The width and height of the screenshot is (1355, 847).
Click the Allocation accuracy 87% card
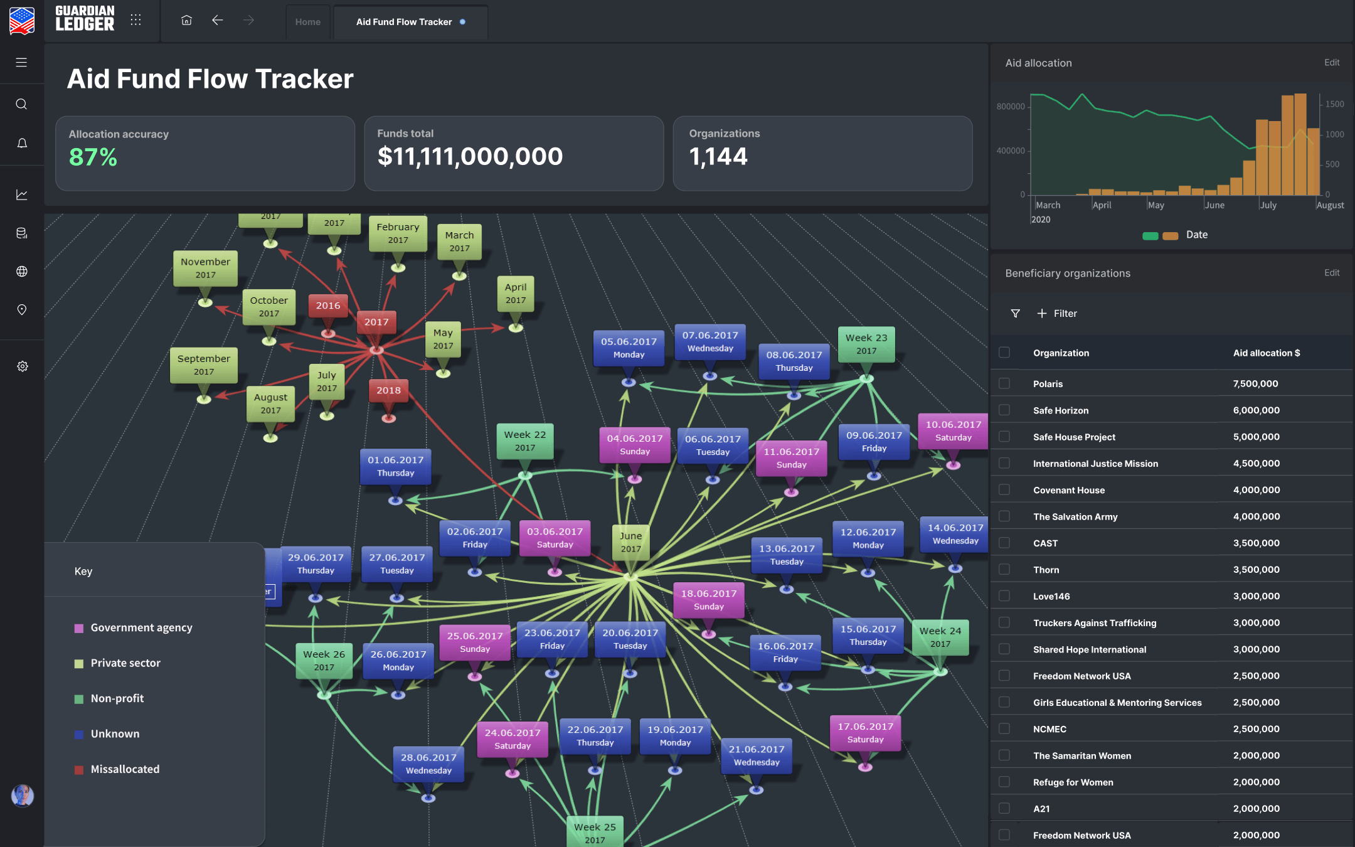(205, 153)
